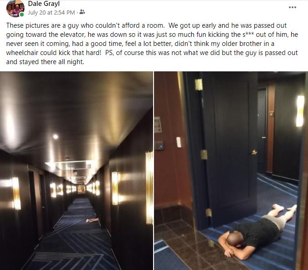This screenshot has width=308, height=270.
Task: Click the 2:54 PM time in post header
Action: (64, 13)
